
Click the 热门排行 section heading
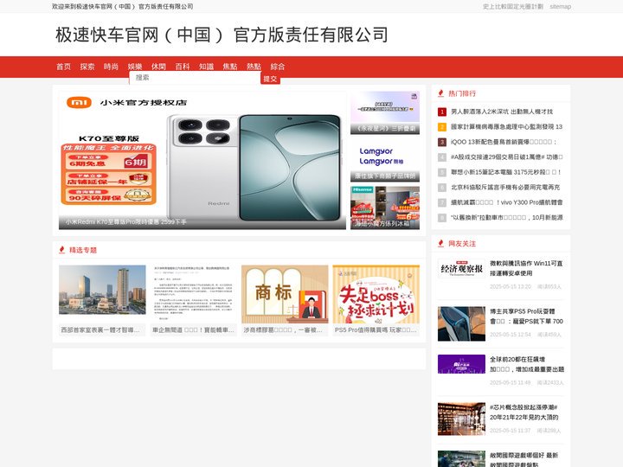coord(462,93)
